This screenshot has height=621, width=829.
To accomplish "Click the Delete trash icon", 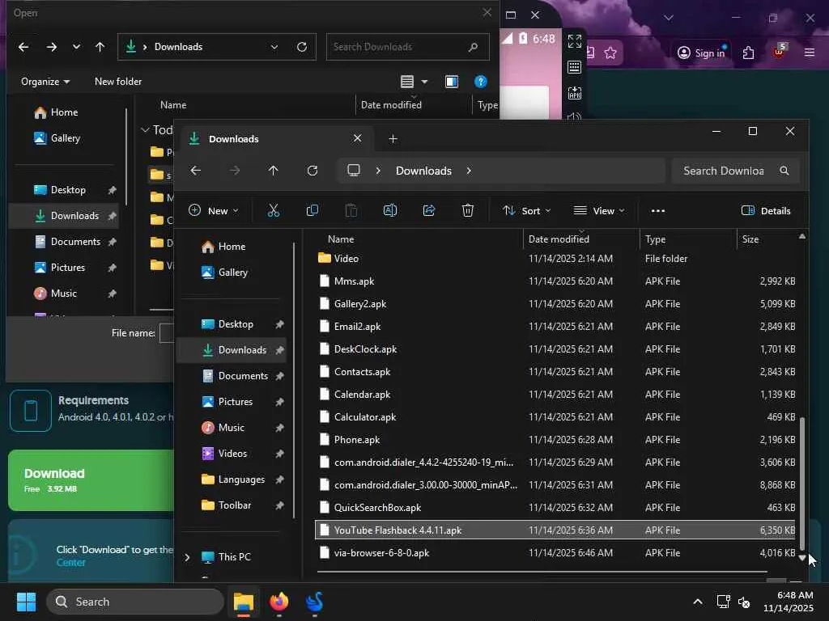I will click(468, 210).
